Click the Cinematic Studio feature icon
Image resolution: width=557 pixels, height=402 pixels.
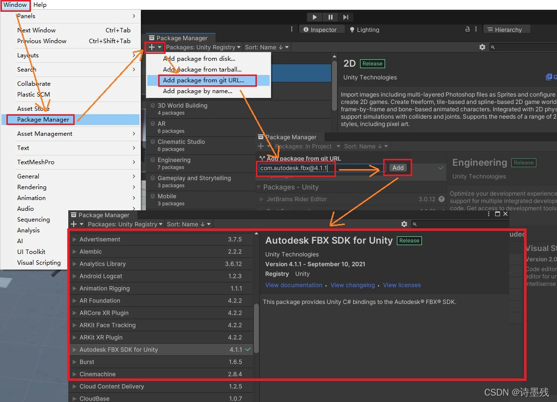click(152, 142)
